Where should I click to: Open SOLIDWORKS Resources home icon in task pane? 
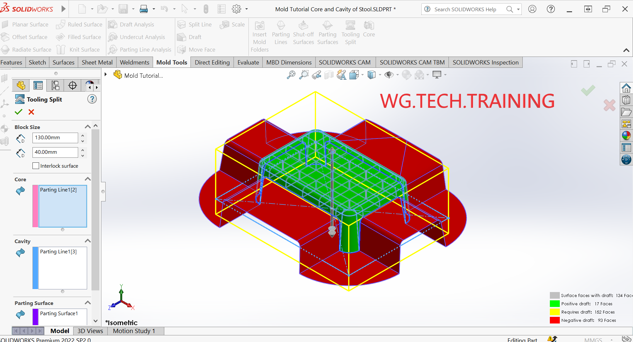tap(626, 88)
